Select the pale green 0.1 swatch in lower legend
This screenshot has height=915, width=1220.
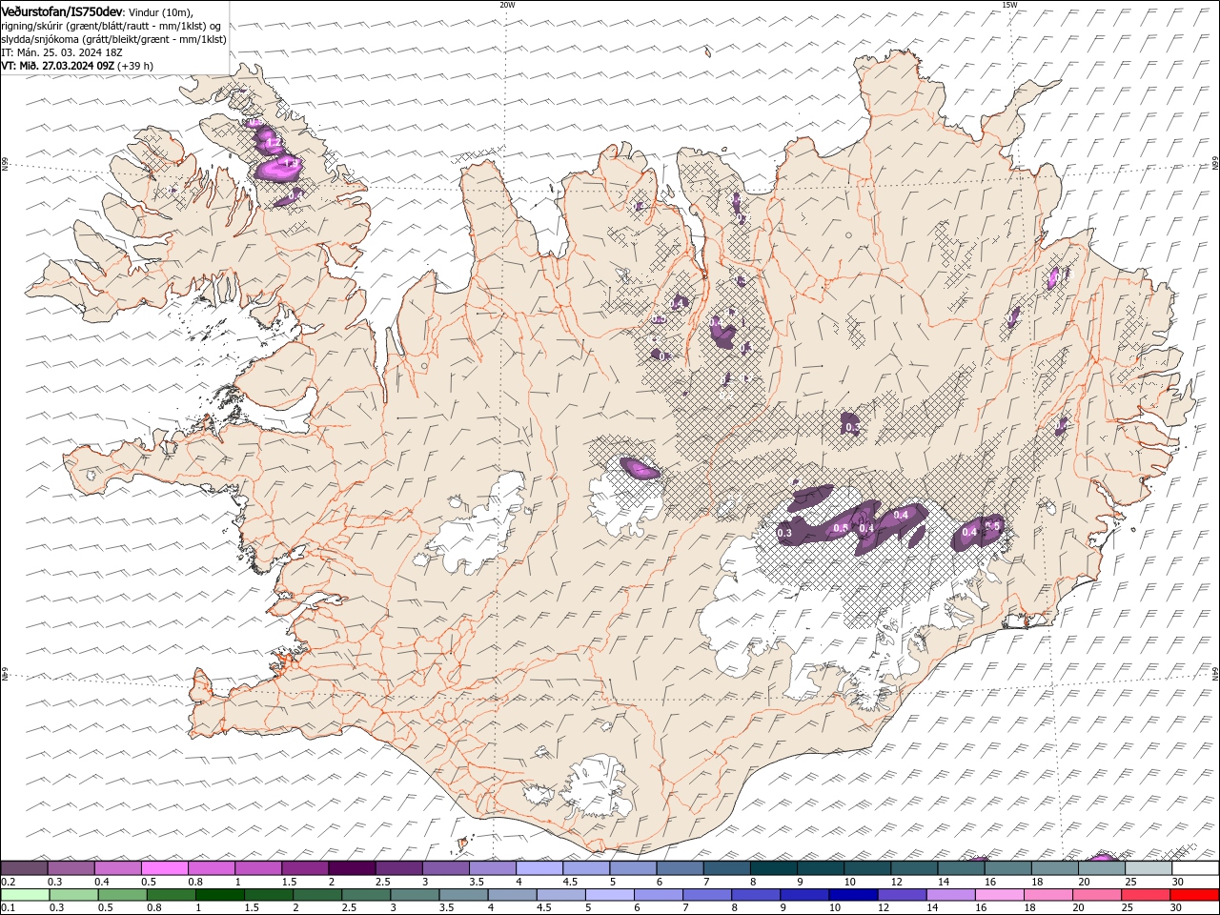tap(25, 895)
